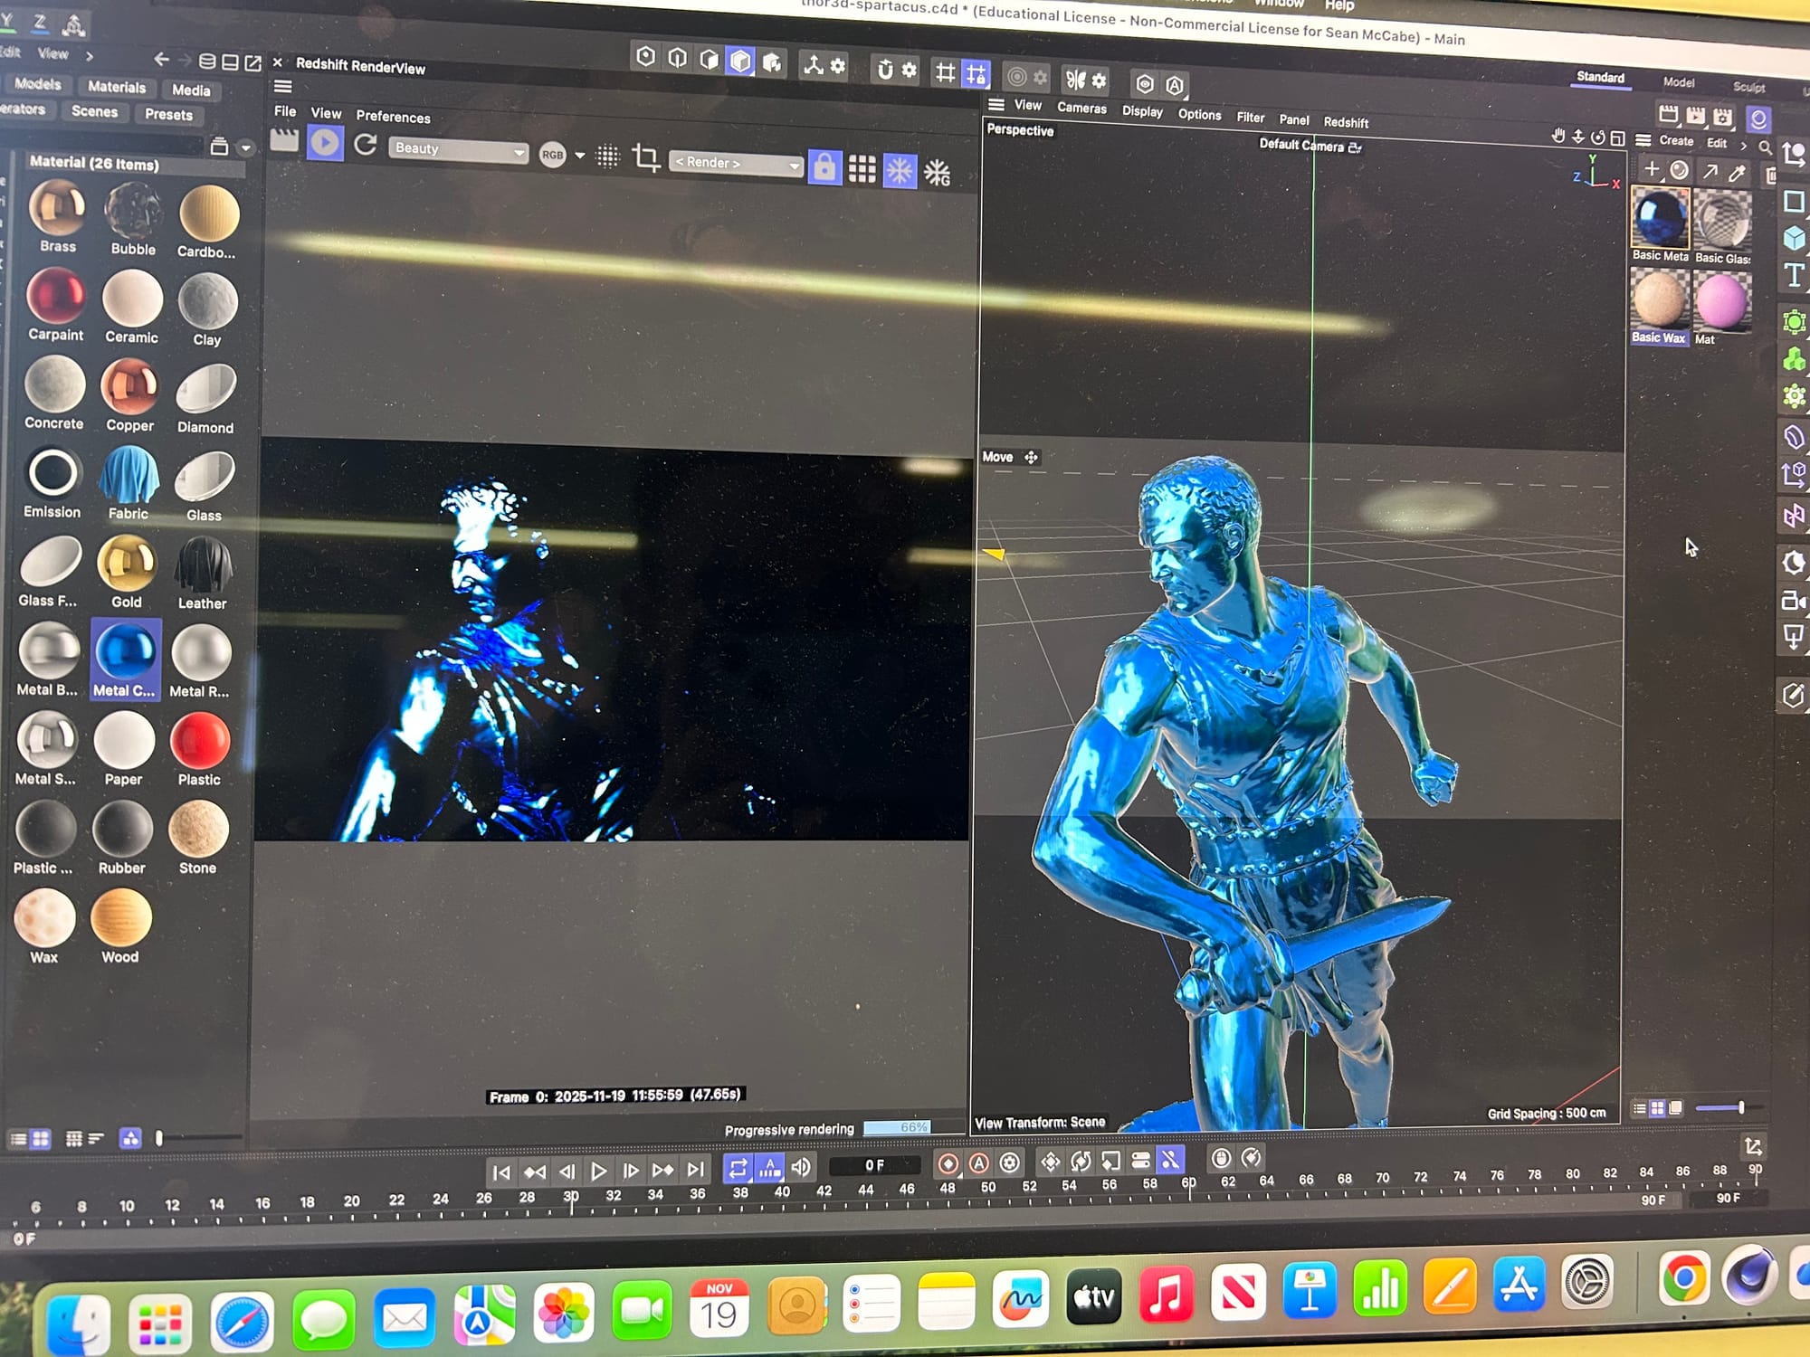This screenshot has width=1810, height=1357.
Task: Open the Cameras menu in viewport
Action: [x=1081, y=108]
